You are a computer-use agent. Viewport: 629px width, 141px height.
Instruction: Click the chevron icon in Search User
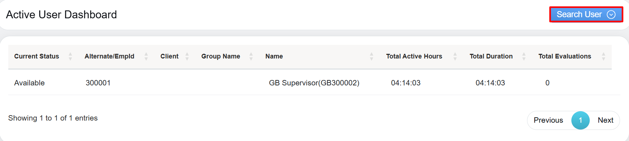coord(611,15)
